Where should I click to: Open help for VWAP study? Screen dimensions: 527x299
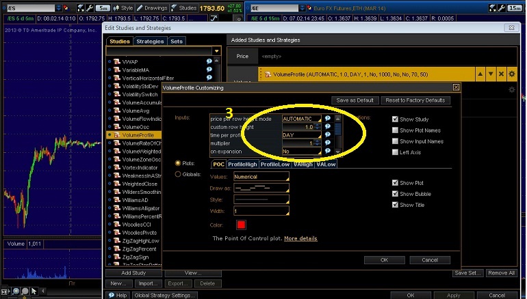coord(209,61)
